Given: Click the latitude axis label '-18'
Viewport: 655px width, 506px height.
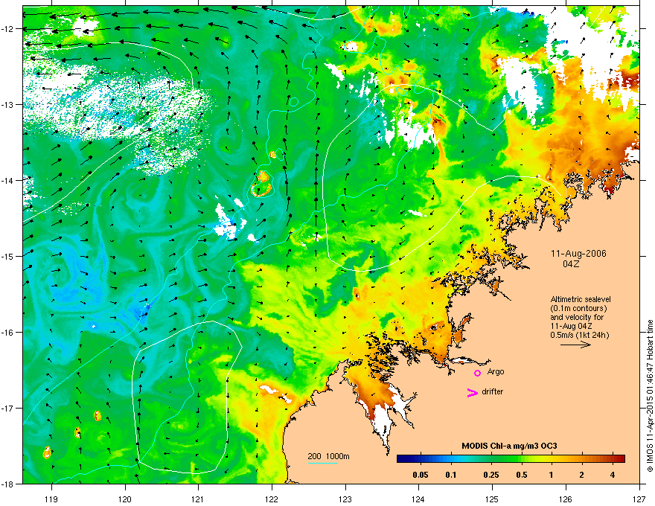Looking at the screenshot, I should point(7,484).
